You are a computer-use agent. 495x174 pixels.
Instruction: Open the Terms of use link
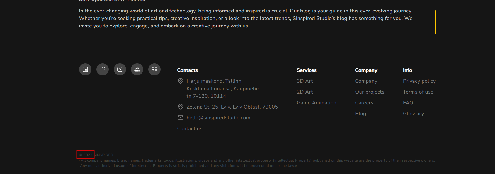[418, 92]
